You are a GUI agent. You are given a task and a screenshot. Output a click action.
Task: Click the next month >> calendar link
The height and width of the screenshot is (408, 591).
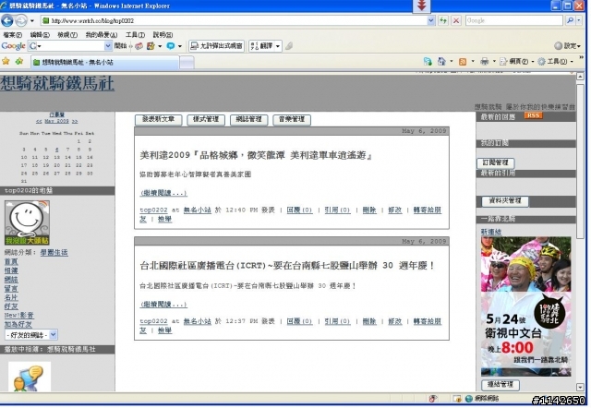[x=75, y=121]
